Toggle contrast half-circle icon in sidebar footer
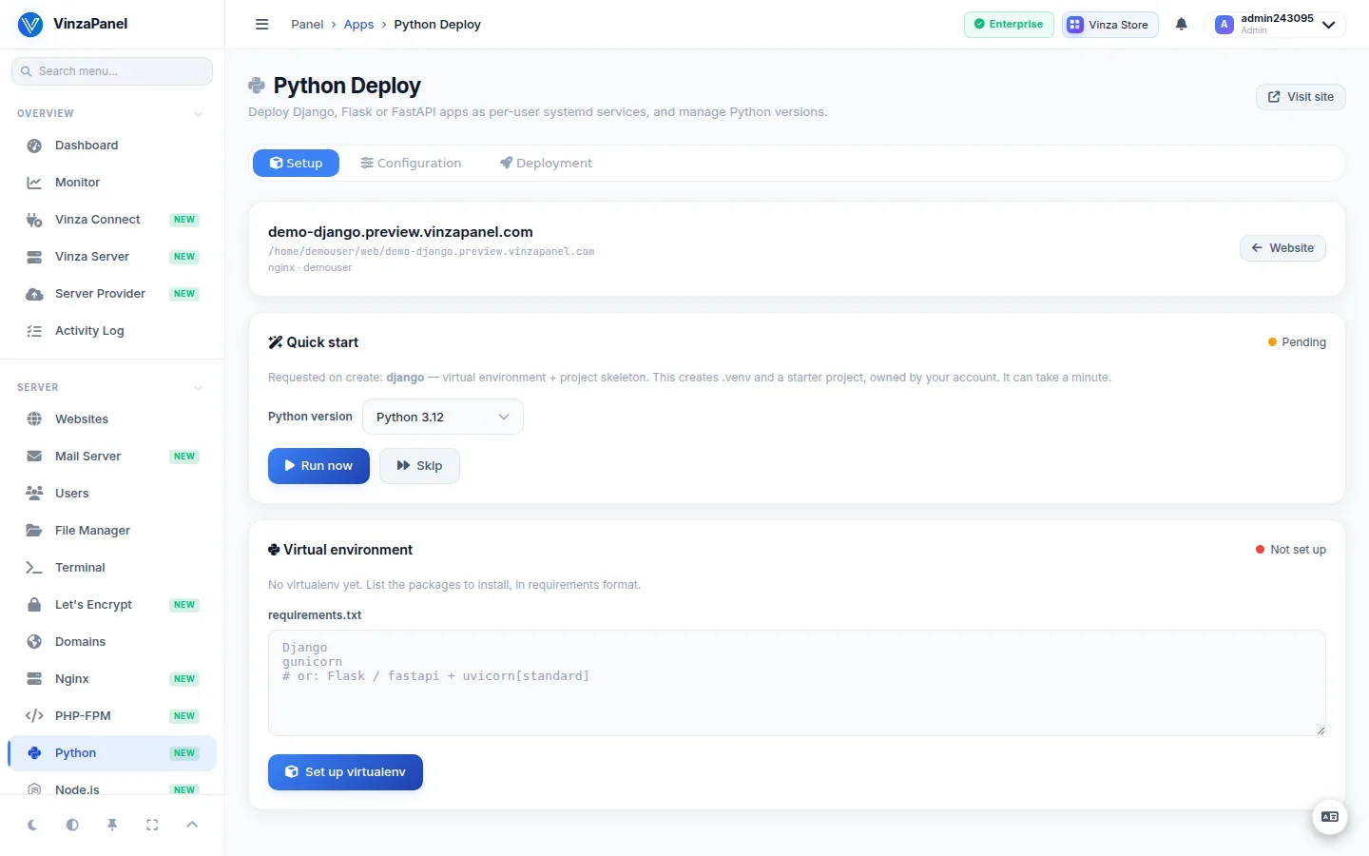 pyautogui.click(x=72, y=825)
